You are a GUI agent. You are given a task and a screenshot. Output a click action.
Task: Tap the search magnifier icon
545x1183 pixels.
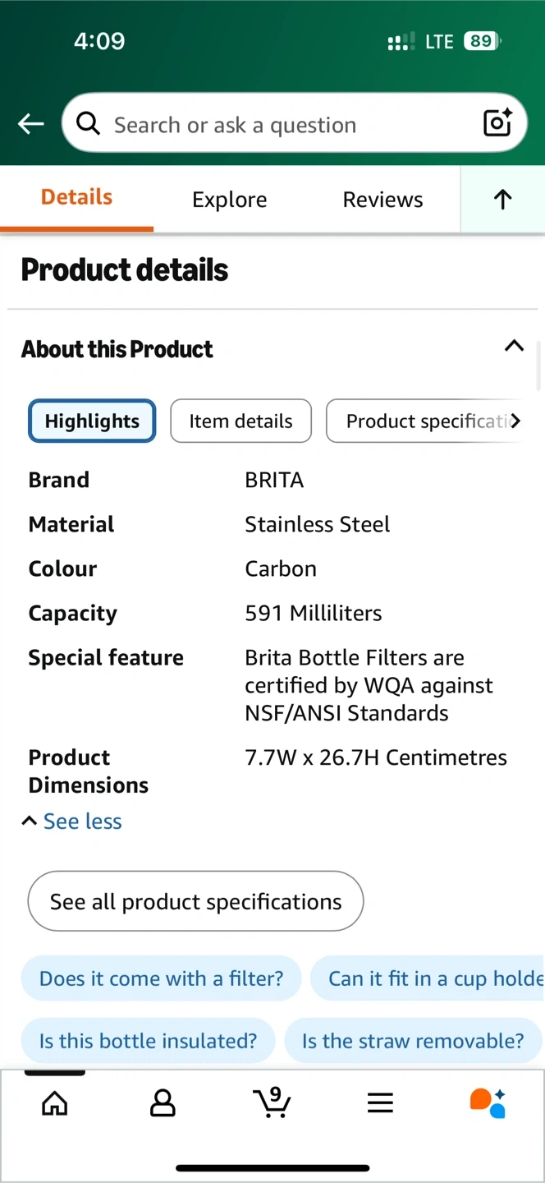[88, 123]
